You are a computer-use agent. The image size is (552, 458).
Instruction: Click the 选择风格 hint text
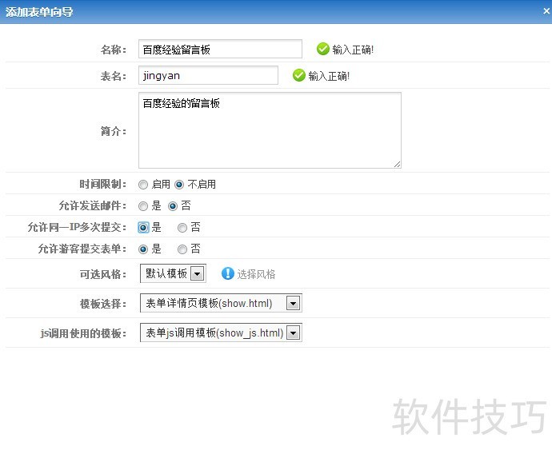[x=256, y=274]
